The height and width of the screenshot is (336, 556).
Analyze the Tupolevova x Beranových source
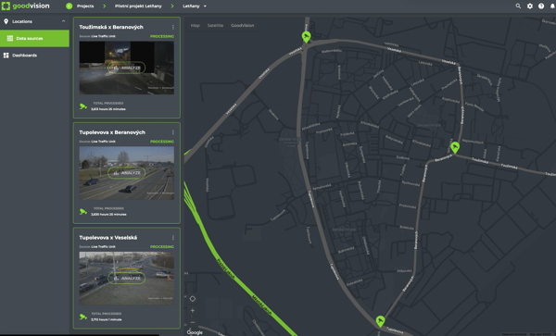pos(127,173)
